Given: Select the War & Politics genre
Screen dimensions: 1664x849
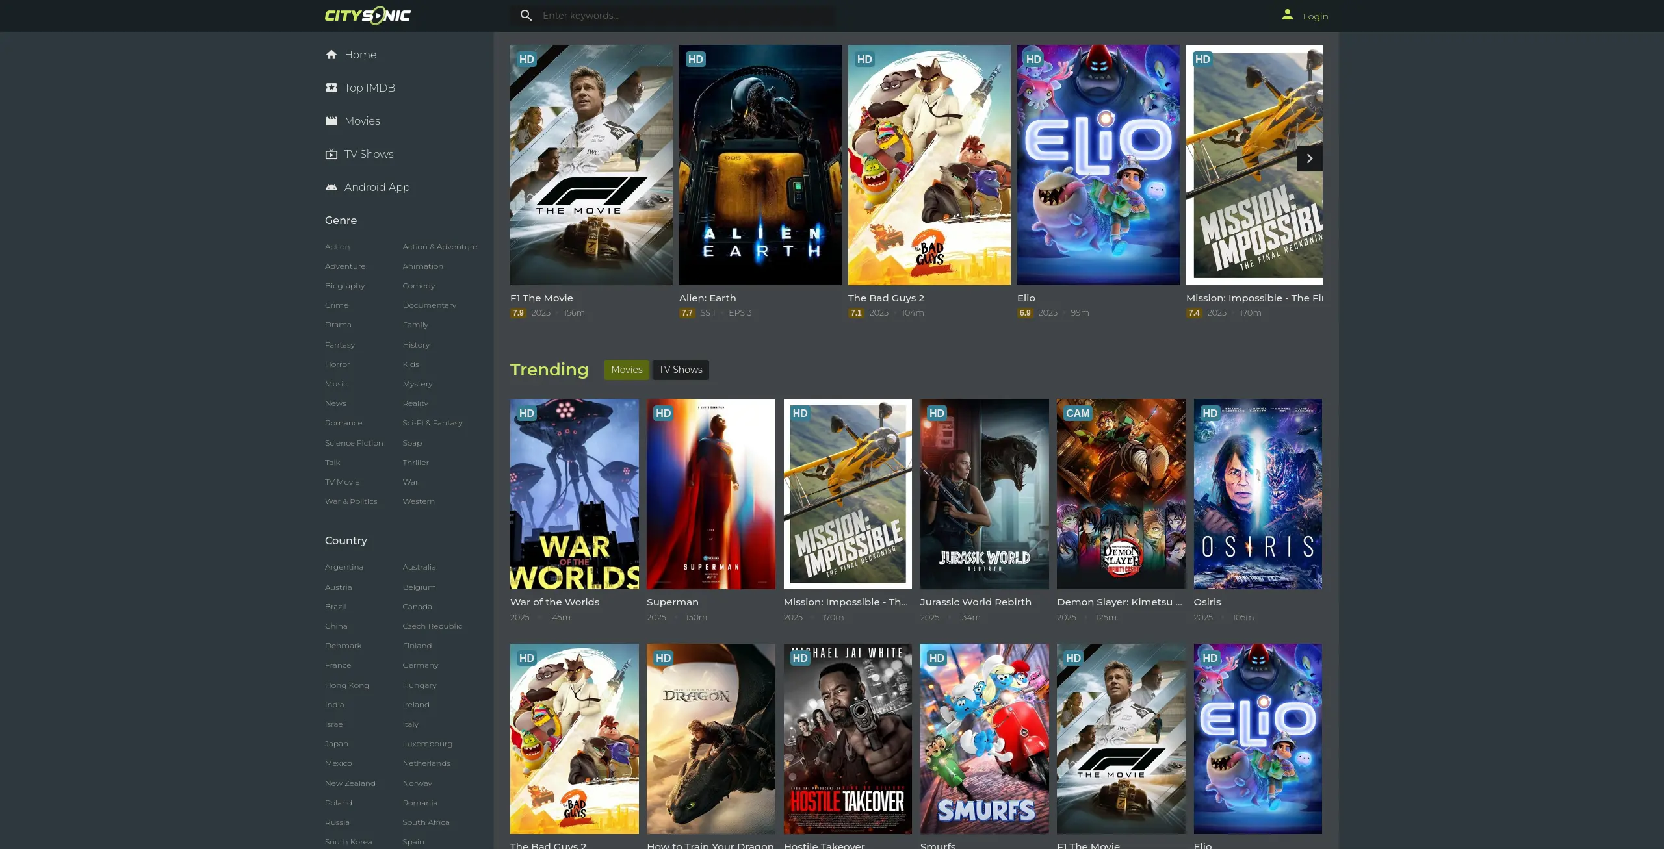Looking at the screenshot, I should point(351,501).
